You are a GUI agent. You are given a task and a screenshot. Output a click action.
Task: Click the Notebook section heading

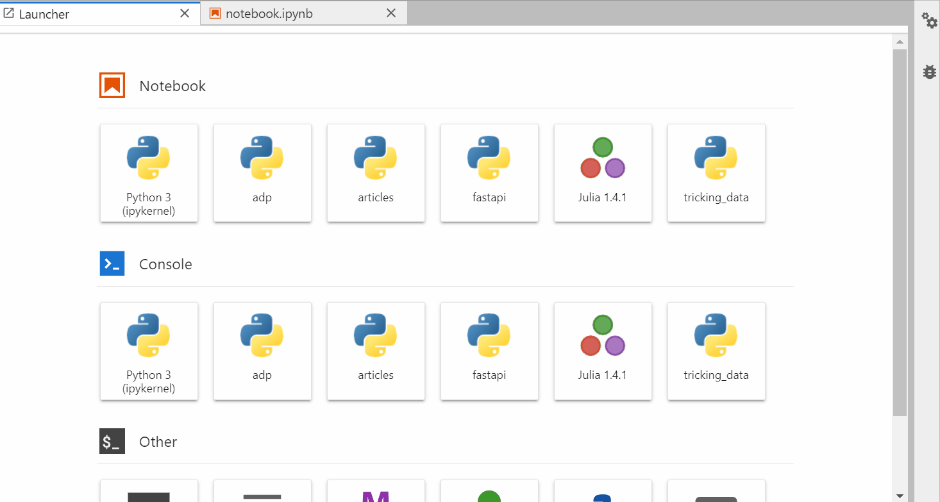point(172,86)
